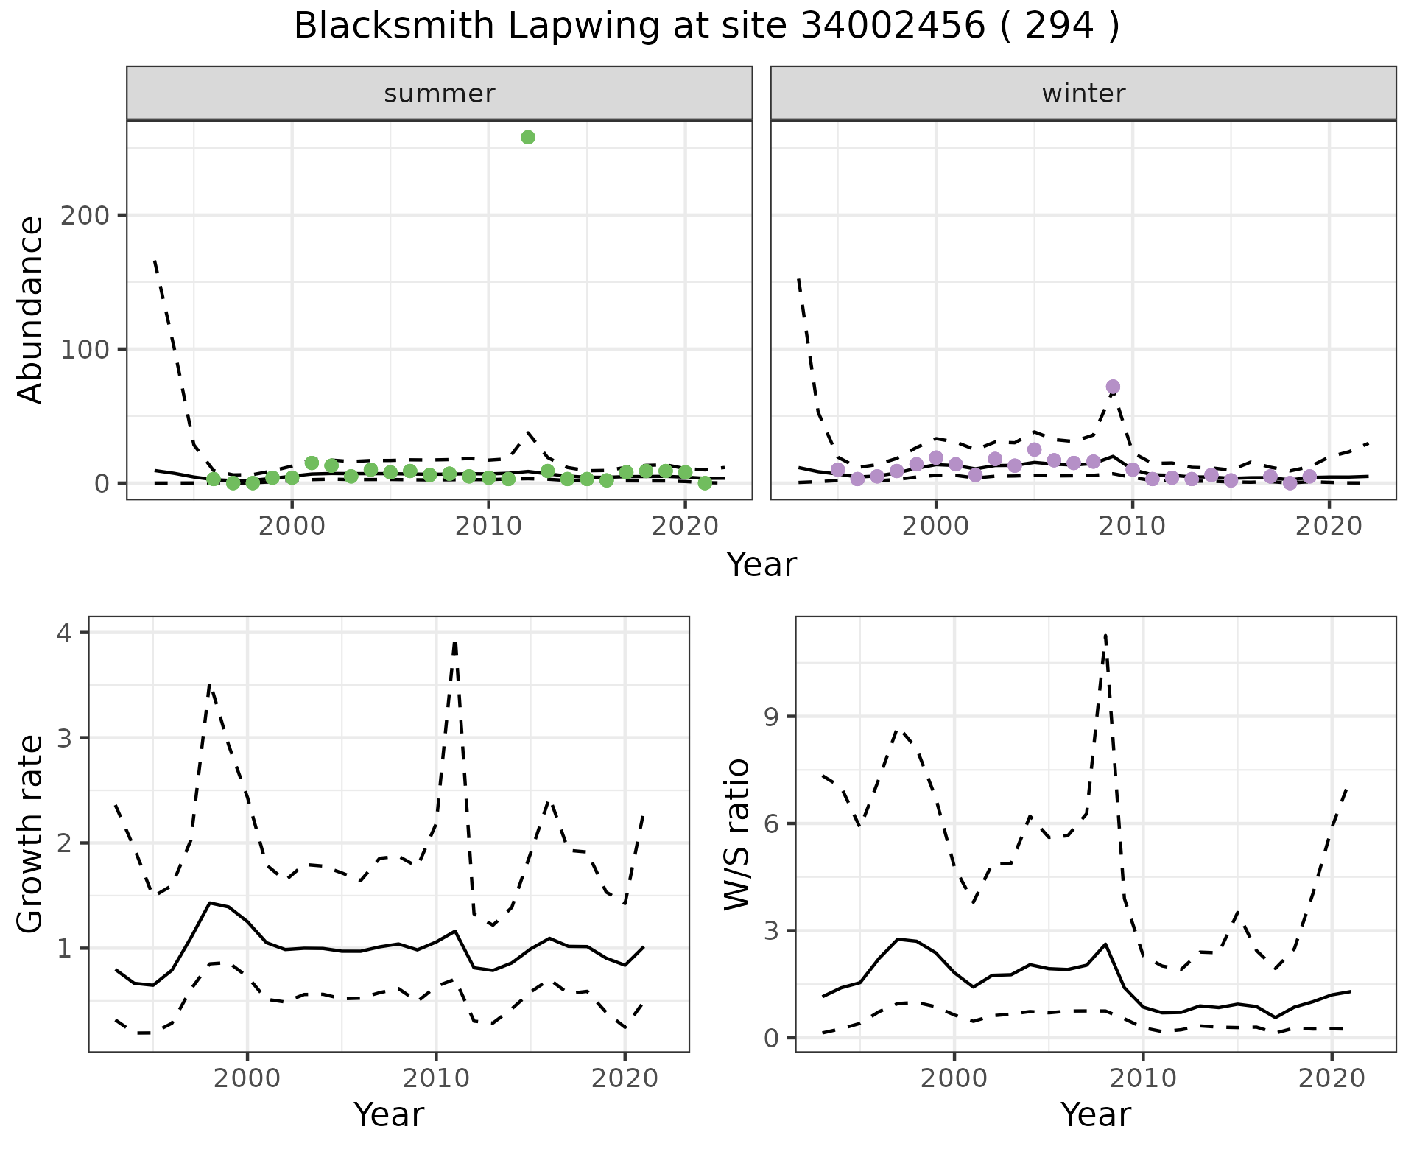Click the 2010 tick label under summer panel
1414x1149 pixels.
click(488, 526)
